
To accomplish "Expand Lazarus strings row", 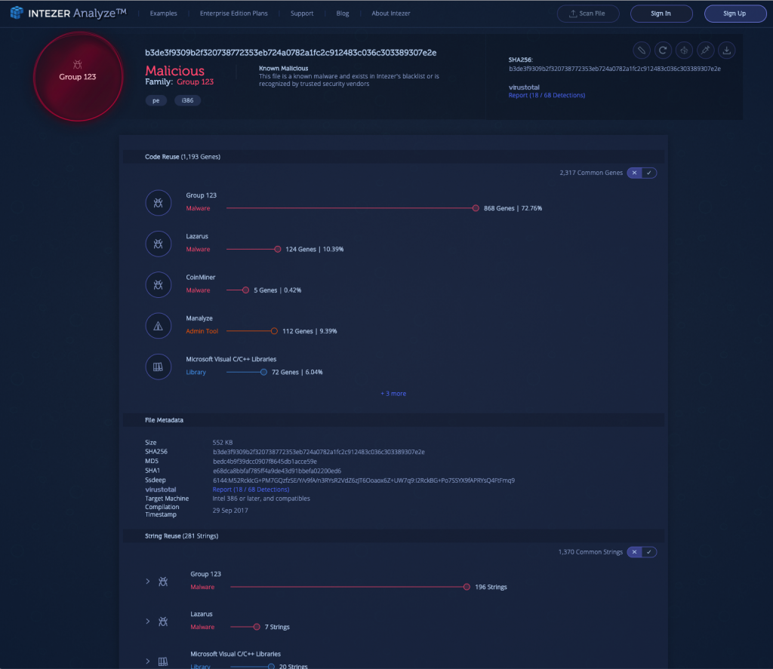I will point(148,621).
